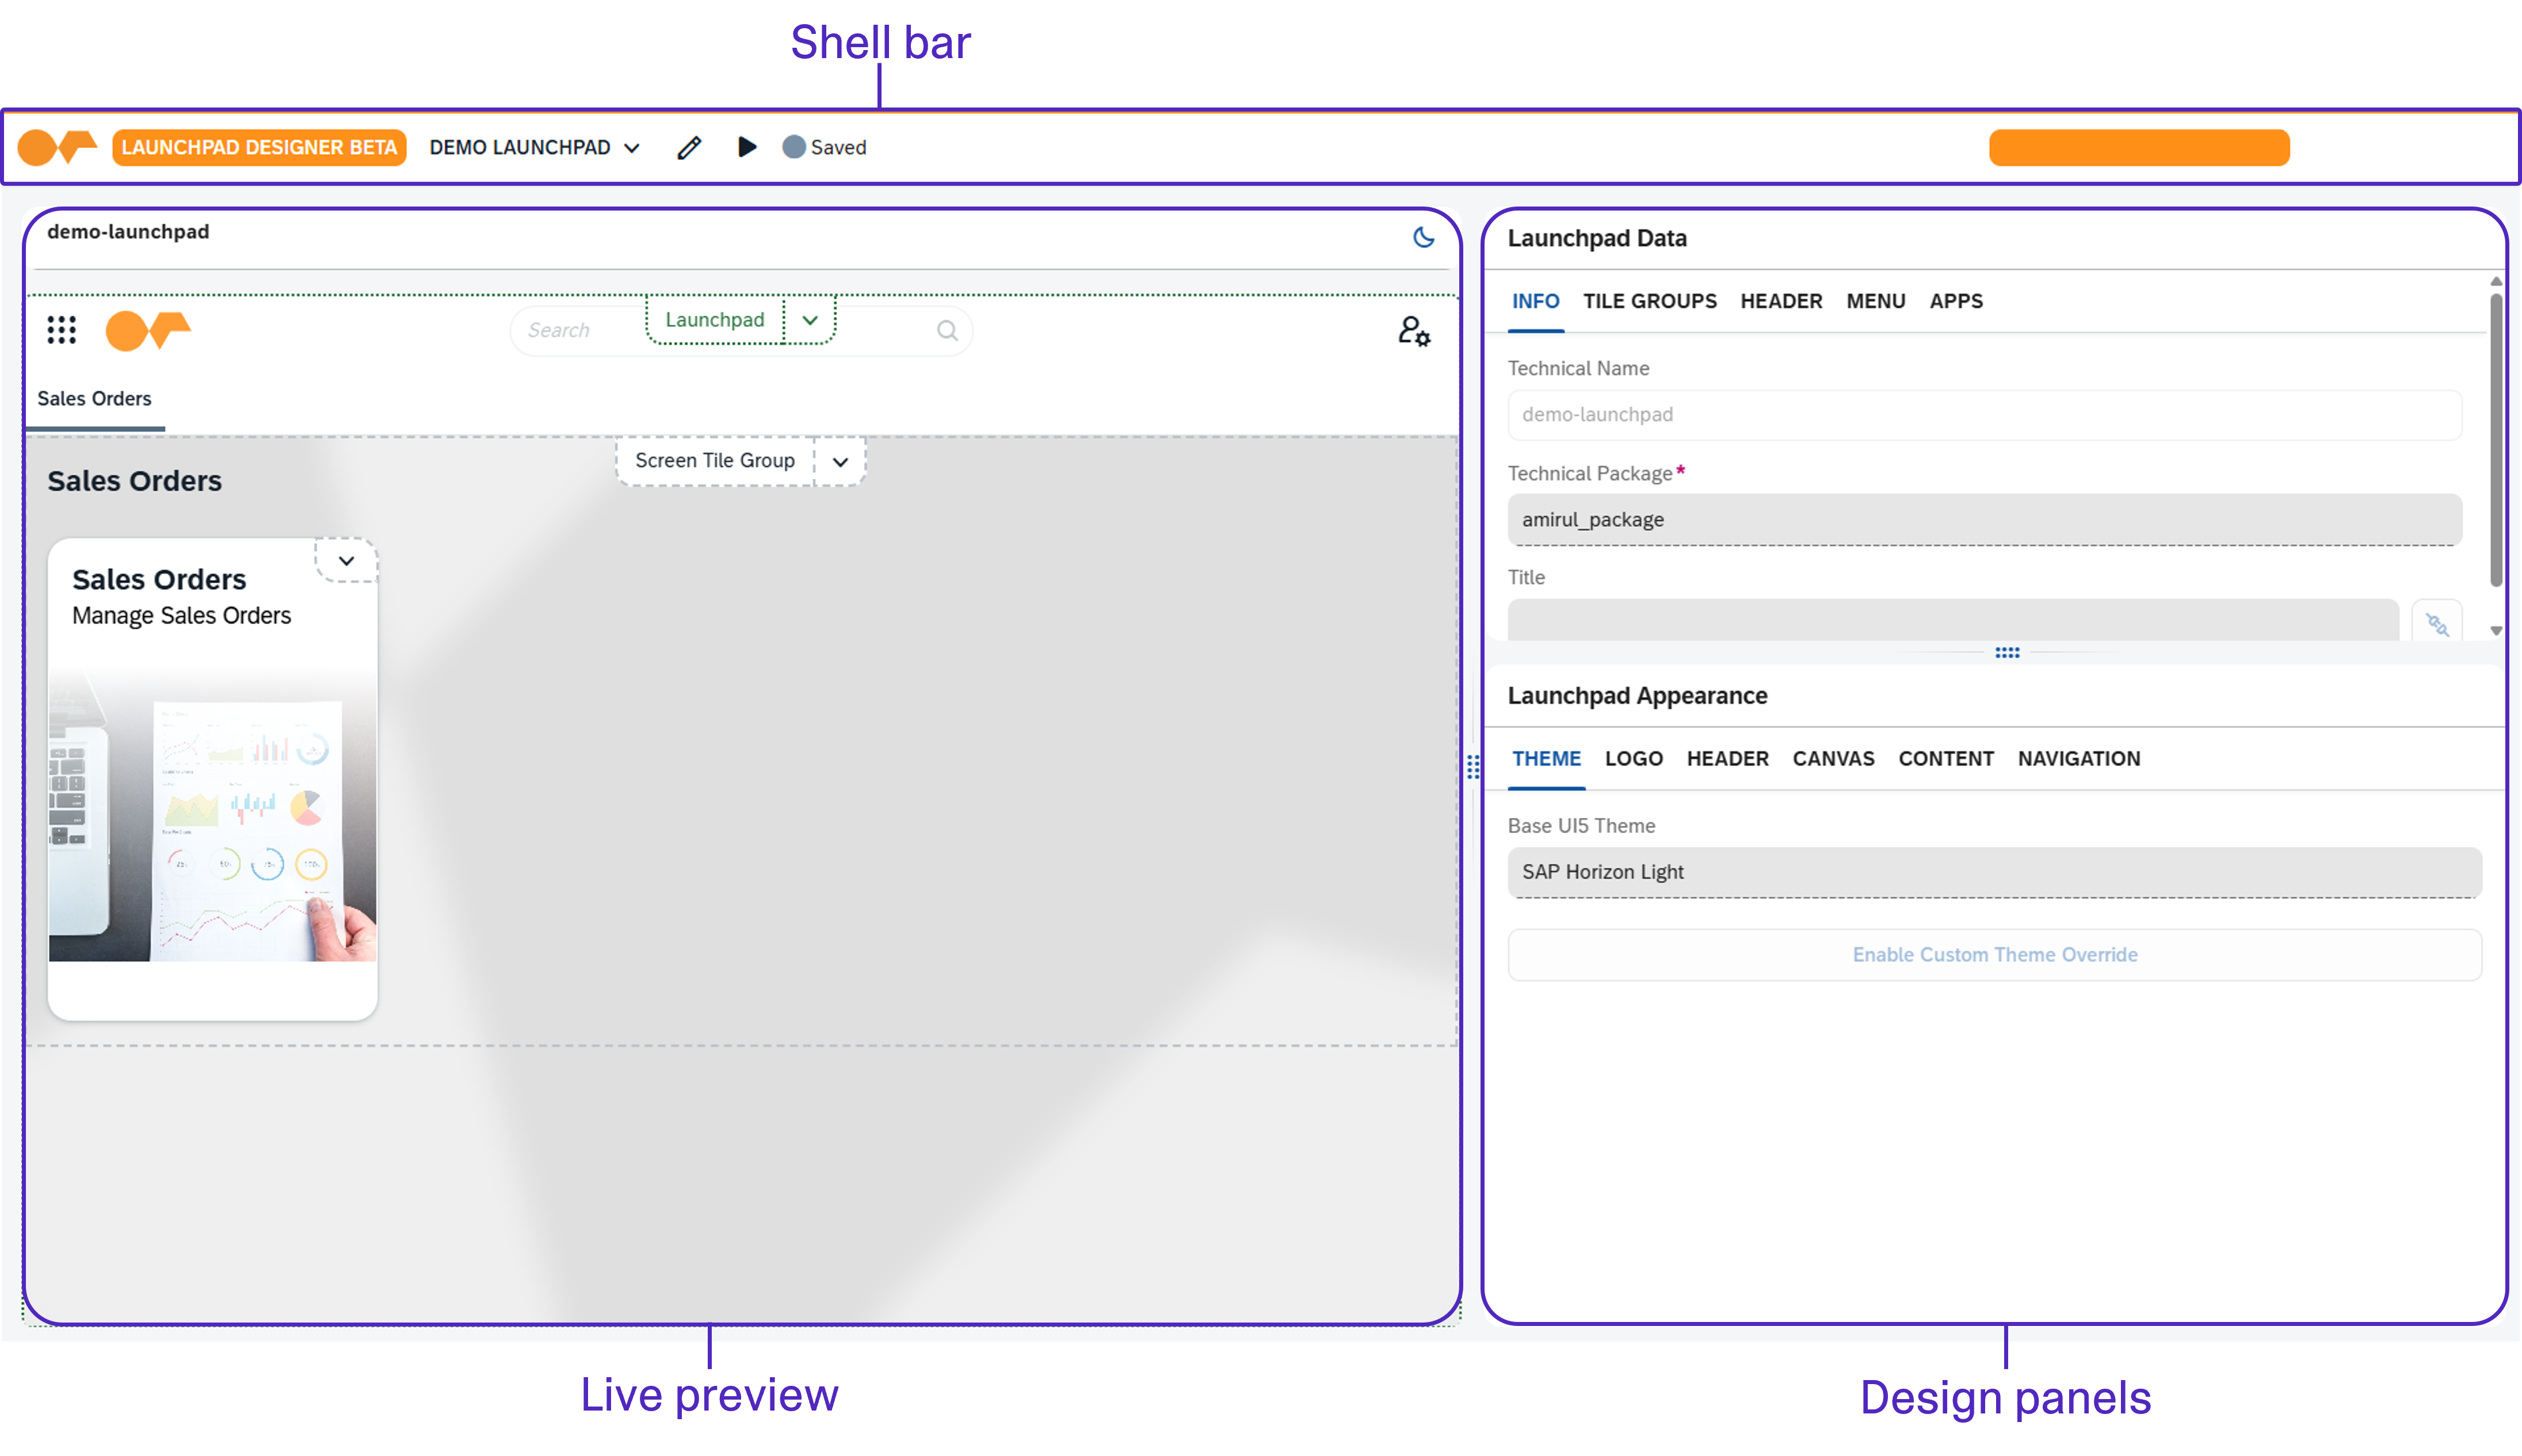Select the CONTENT tab

coord(1946,759)
